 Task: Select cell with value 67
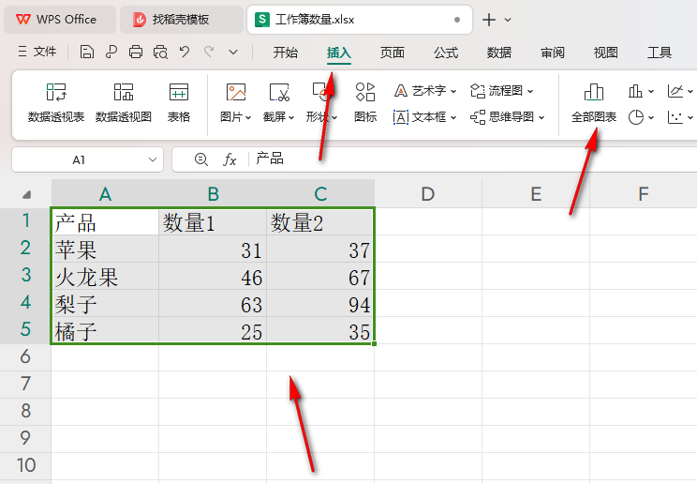pyautogui.click(x=320, y=277)
